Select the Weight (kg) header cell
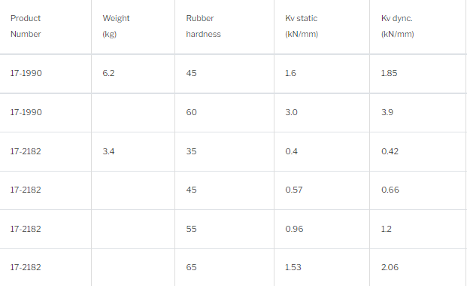The width and height of the screenshot is (467, 286). tap(116, 26)
